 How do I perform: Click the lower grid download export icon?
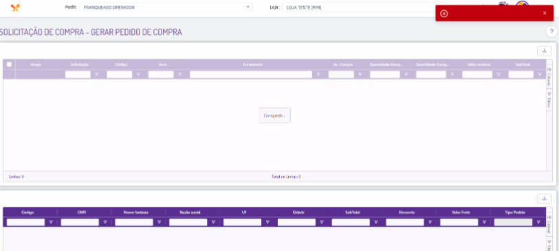click(544, 198)
